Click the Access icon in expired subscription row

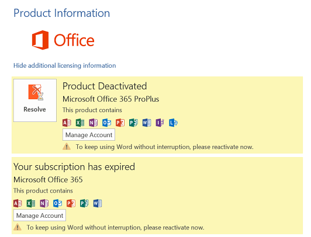(18, 203)
